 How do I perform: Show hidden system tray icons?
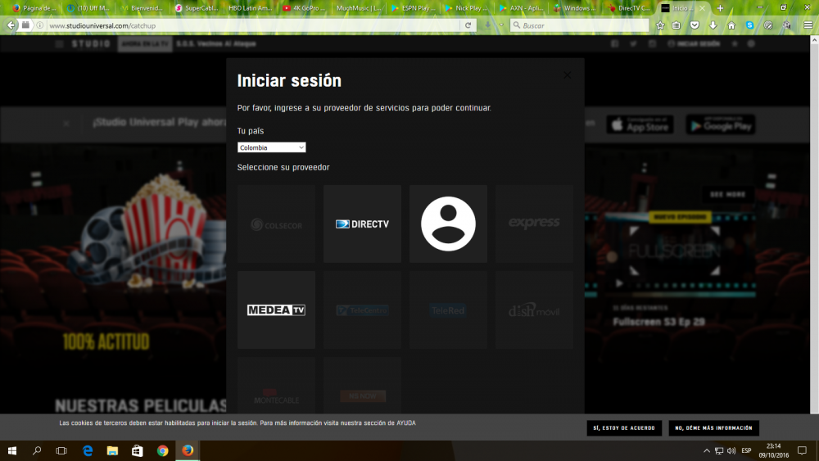707,451
